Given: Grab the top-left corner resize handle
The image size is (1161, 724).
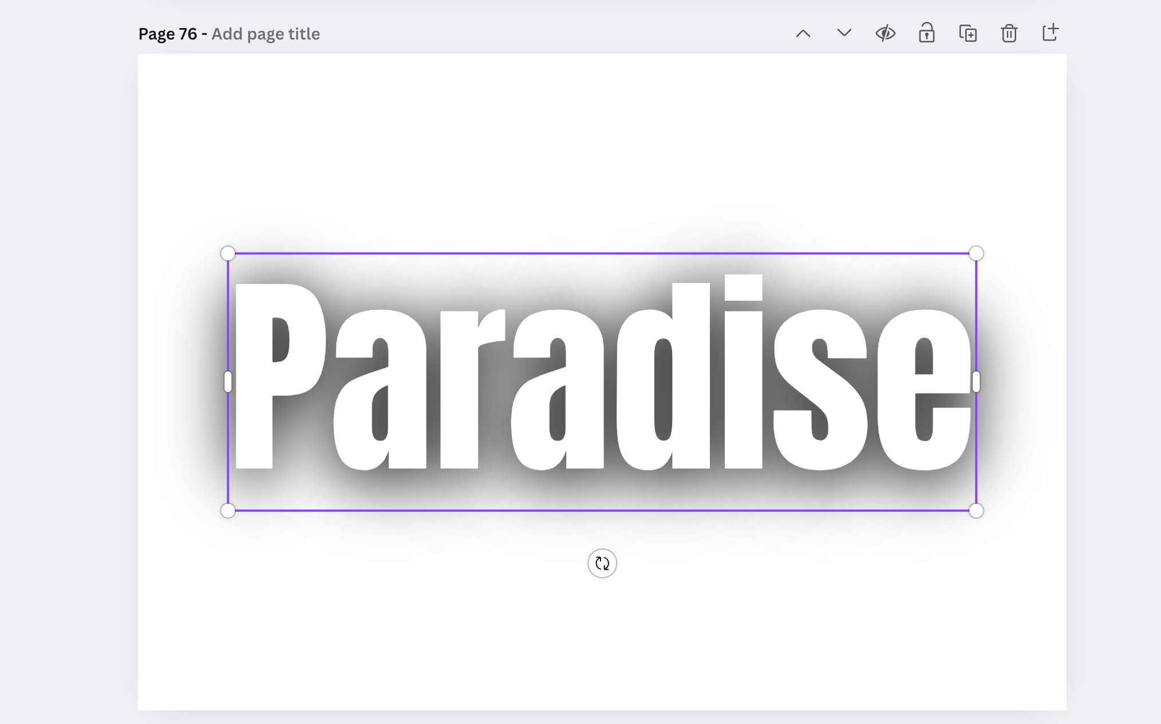Looking at the screenshot, I should click(x=228, y=253).
